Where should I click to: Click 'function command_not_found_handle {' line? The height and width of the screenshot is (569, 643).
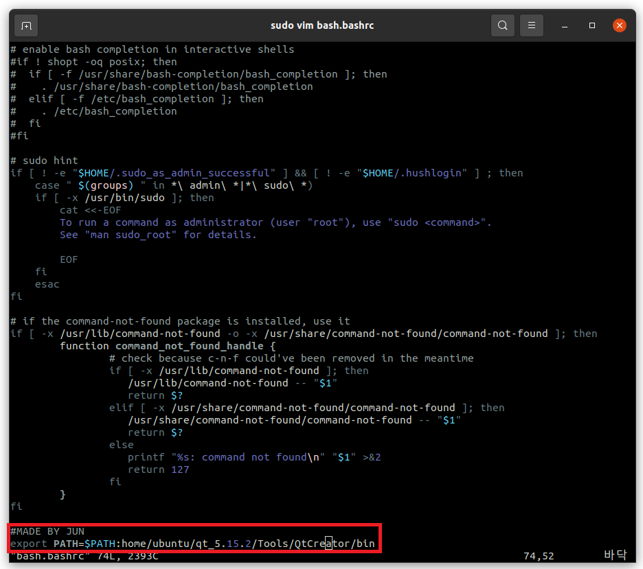pos(168,346)
